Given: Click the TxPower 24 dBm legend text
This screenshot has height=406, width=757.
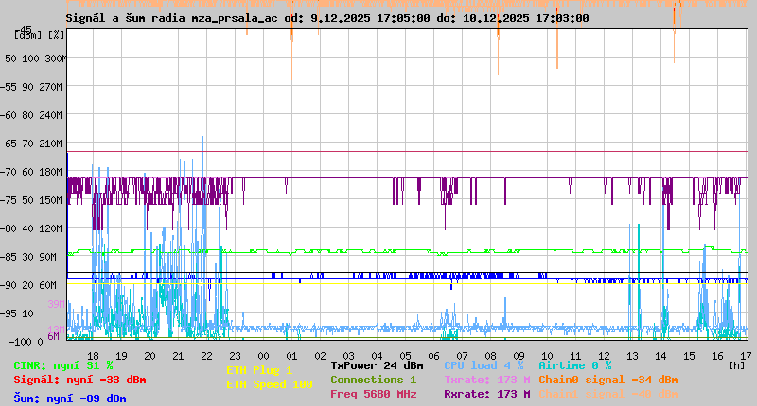Looking at the screenshot, I should point(377,364).
